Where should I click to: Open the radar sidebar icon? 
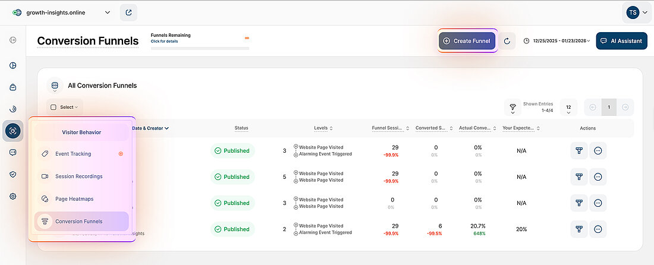pyautogui.click(x=12, y=109)
